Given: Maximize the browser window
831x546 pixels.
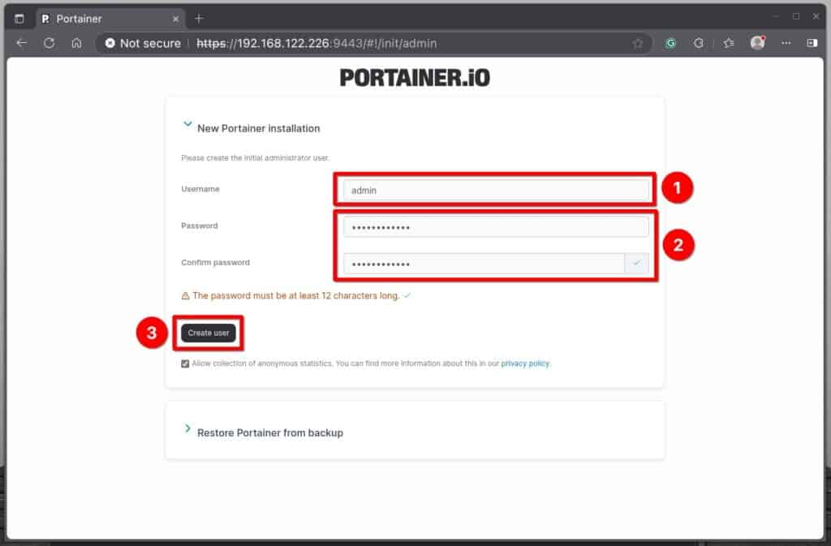Looking at the screenshot, I should click(x=796, y=16).
